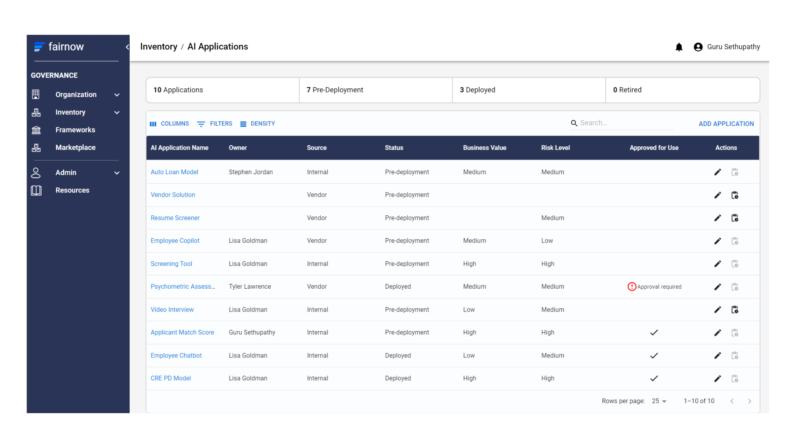Screen dimensions: 796x448
Task: Open Marketplace from the sidebar
Action: [75, 147]
